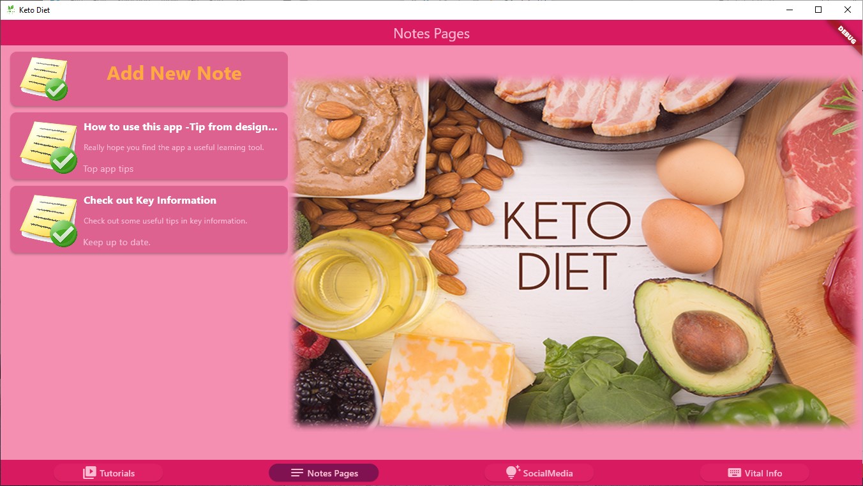This screenshot has height=486, width=863.
Task: Open the Tutorials tab
Action: tap(109, 473)
